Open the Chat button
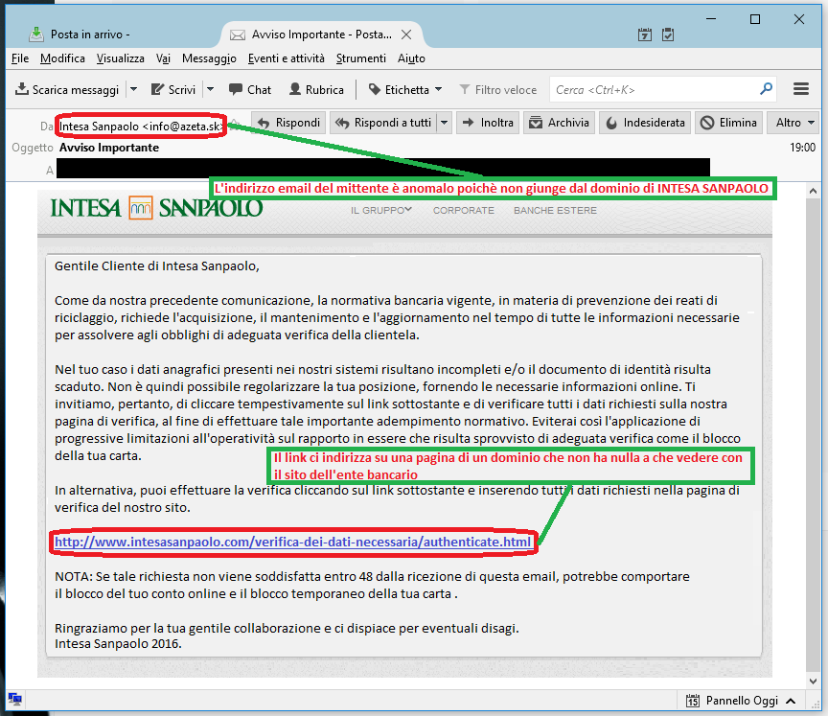Viewport: 828px width, 716px height. tap(250, 90)
